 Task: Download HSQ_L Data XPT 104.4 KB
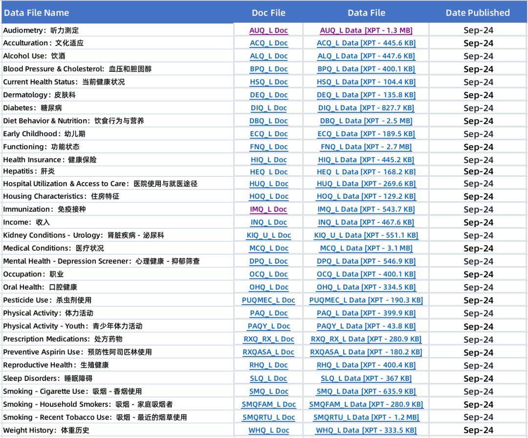click(366, 82)
